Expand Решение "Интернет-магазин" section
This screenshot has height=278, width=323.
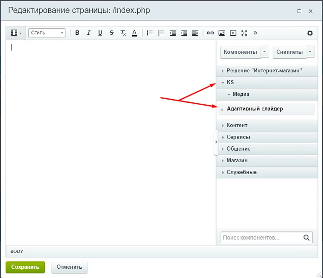[x=267, y=70]
